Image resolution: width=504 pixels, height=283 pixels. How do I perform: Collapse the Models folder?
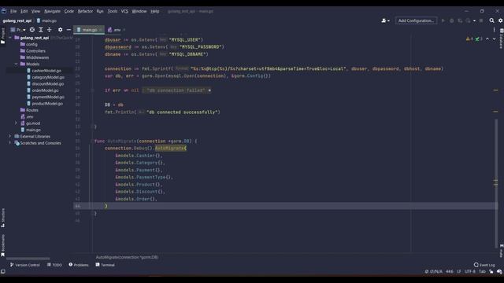click(16, 64)
